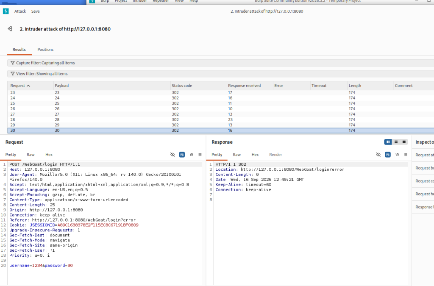
Task: Open View in Burp main menu bar
Action: 179,1
